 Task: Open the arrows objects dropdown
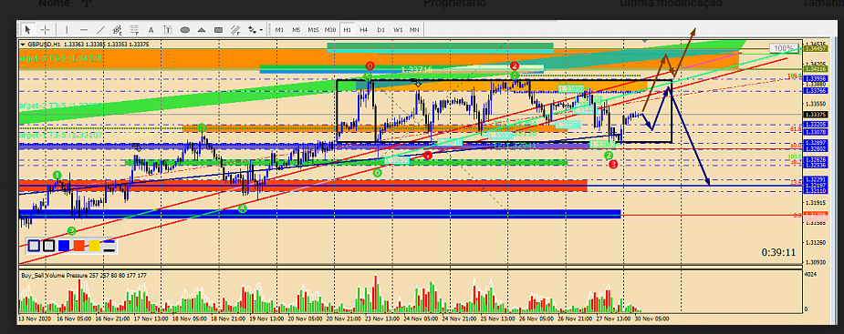tap(255, 29)
